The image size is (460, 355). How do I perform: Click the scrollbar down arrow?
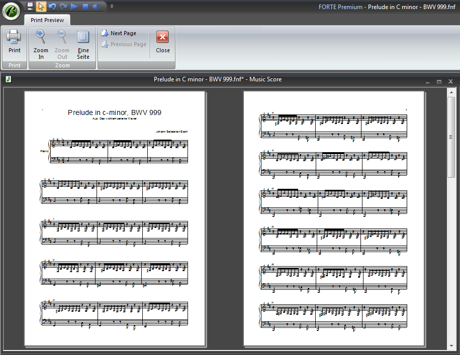point(451,346)
